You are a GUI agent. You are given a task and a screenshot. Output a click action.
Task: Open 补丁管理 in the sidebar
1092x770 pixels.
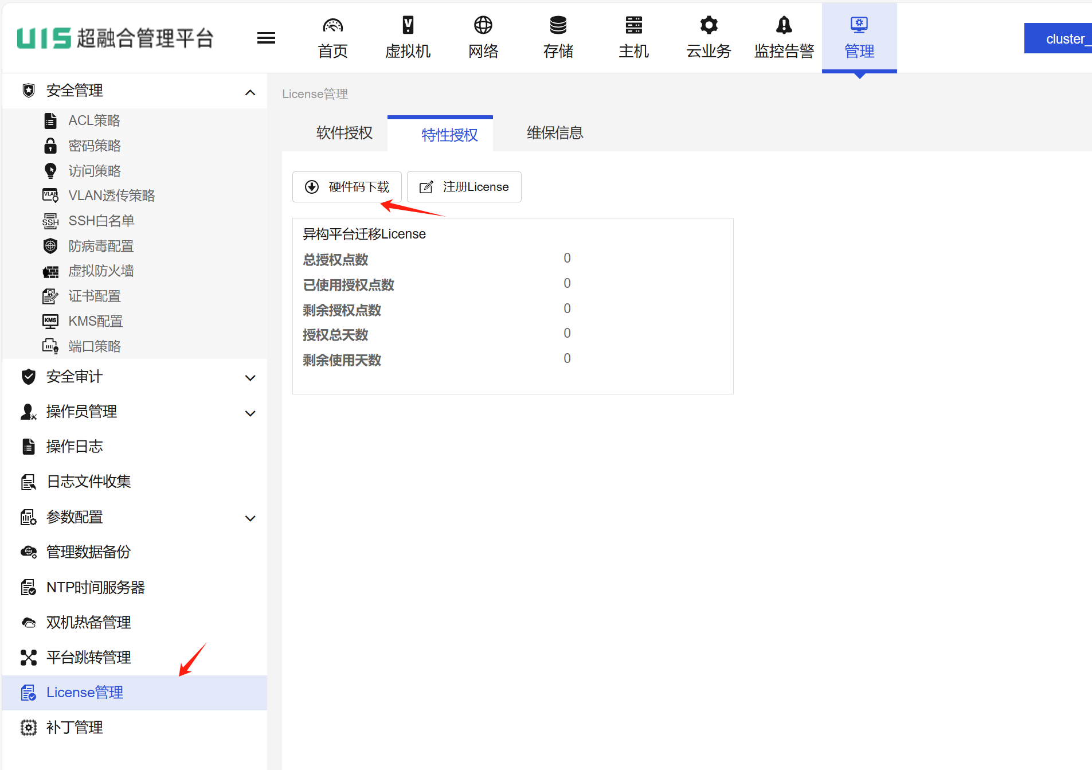coord(135,727)
